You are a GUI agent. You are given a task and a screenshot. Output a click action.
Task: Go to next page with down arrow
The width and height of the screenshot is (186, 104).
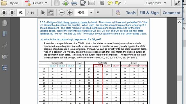pos(12,12)
